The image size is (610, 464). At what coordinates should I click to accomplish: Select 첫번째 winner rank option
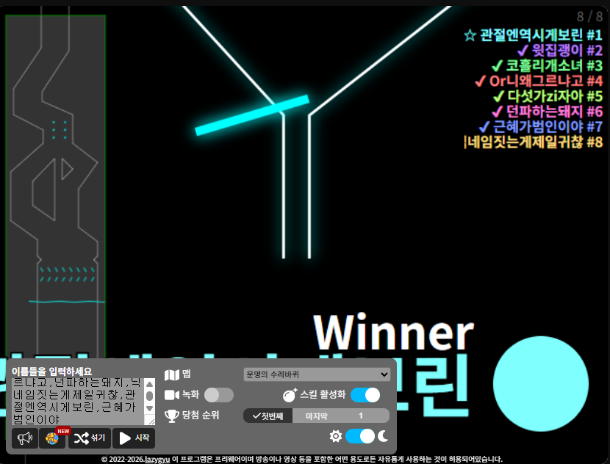(268, 416)
